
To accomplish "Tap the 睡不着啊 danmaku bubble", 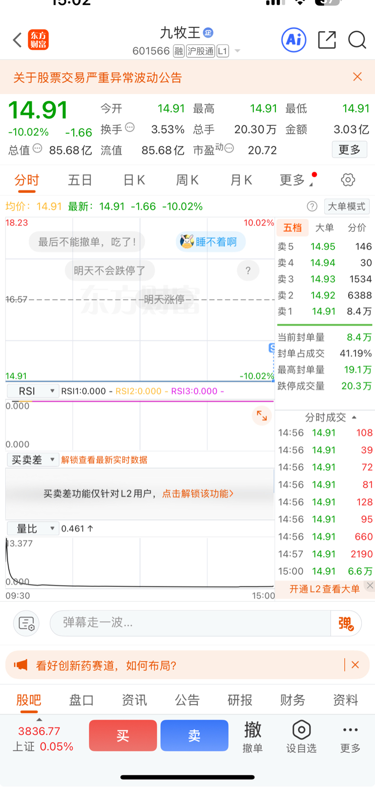I will tap(210, 242).
